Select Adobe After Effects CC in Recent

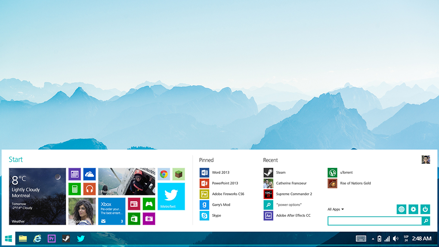coord(293,216)
